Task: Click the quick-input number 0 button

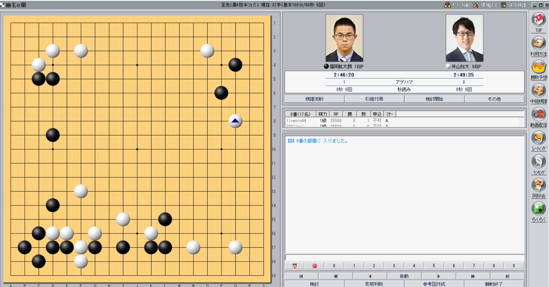Action: [334, 266]
